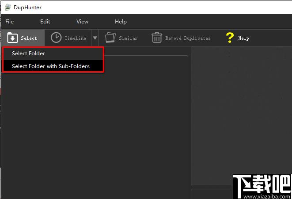292x199 pixels.
Task: Click the Help text label in toolbar
Action: tap(243, 38)
